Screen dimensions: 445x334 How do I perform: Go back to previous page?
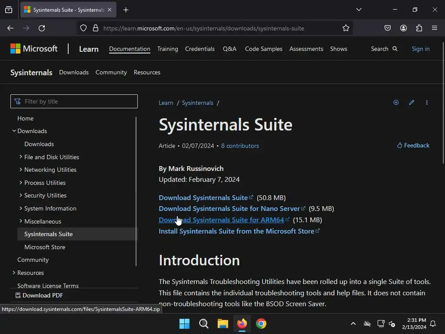pyautogui.click(x=10, y=28)
